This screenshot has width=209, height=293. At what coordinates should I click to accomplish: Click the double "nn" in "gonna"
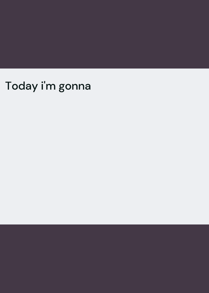(79, 86)
